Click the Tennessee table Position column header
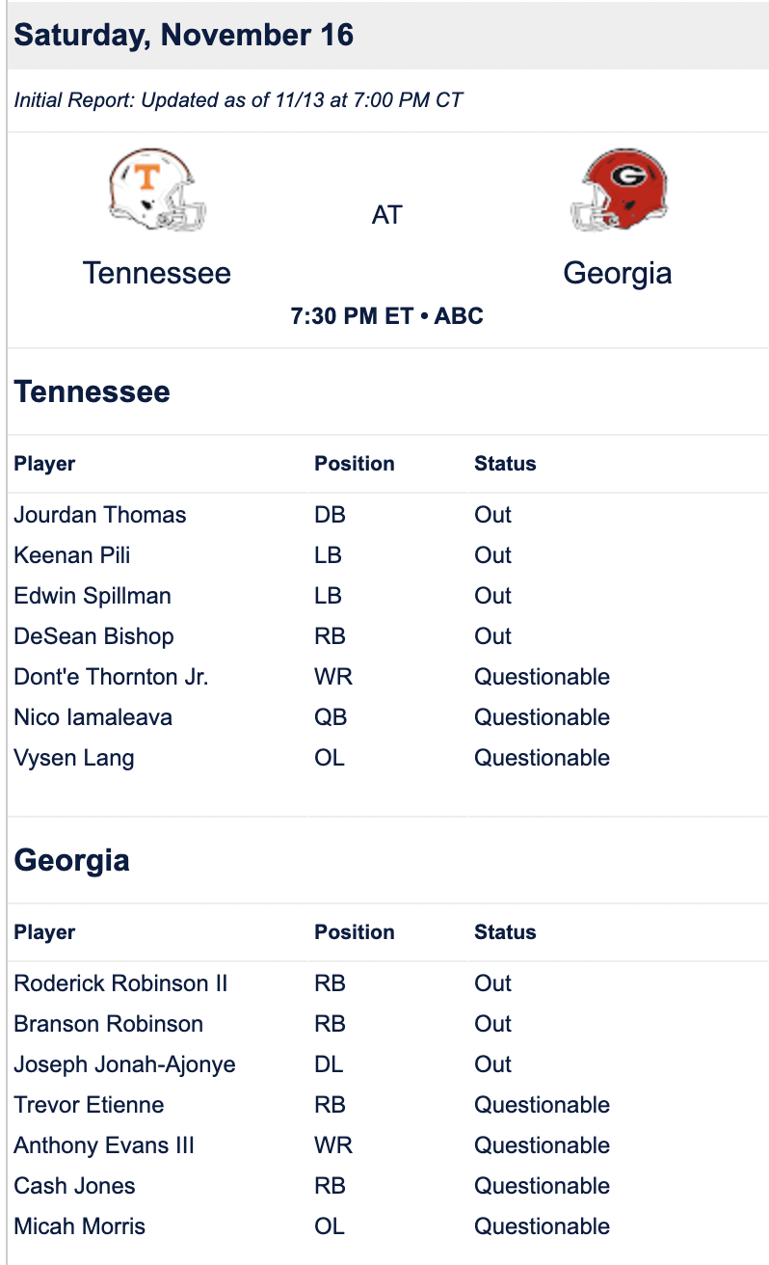 pyautogui.click(x=355, y=464)
